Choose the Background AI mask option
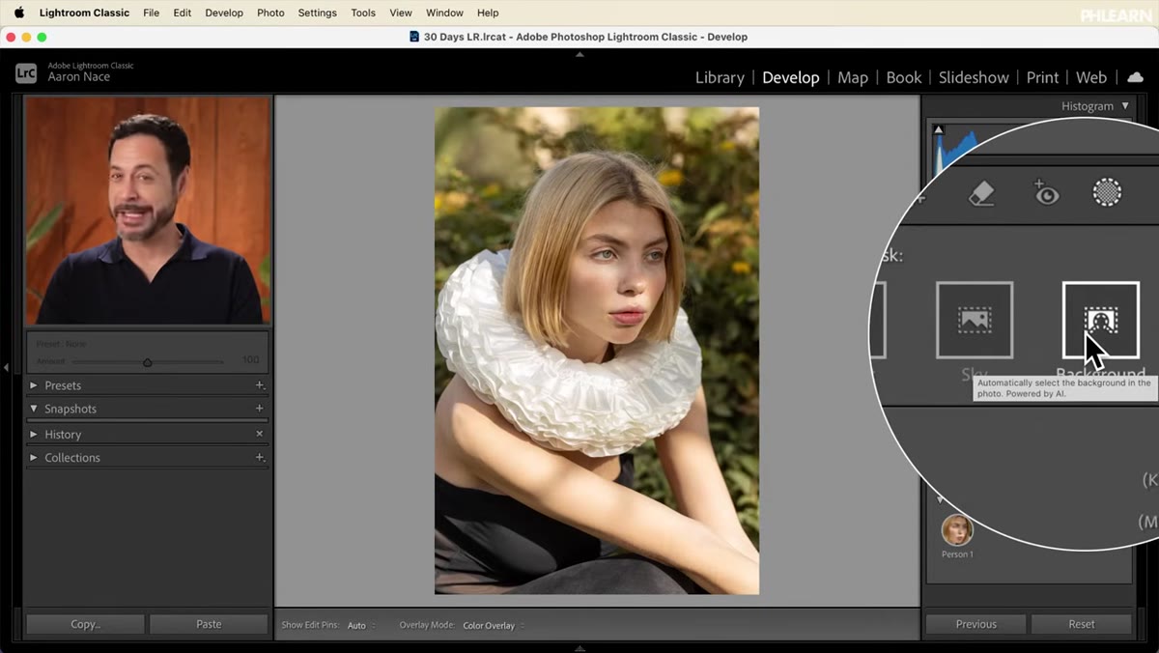 1100,320
